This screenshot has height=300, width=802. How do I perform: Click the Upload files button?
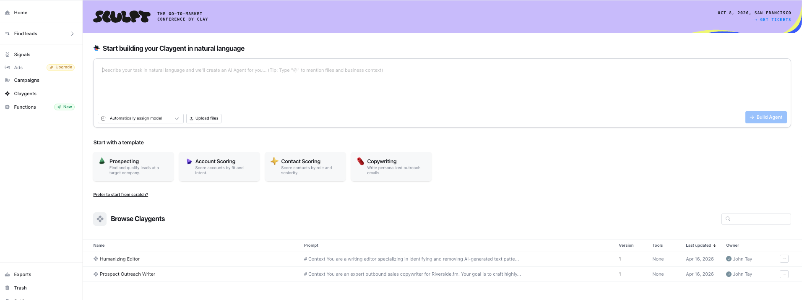[x=204, y=118]
